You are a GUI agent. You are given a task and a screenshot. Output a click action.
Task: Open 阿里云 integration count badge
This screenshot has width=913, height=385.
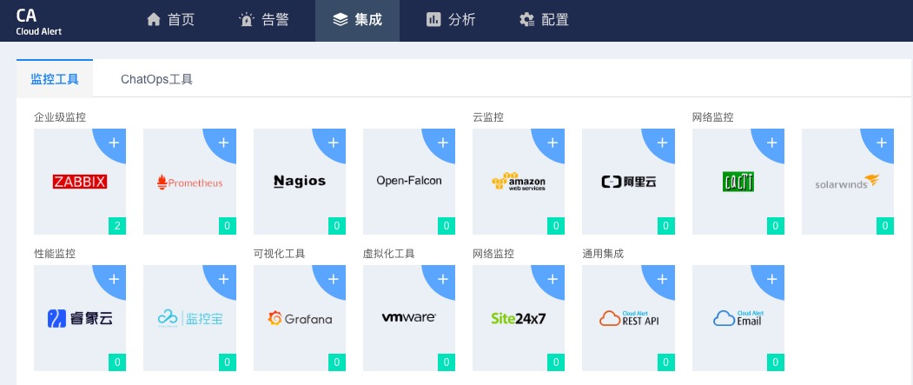(665, 225)
